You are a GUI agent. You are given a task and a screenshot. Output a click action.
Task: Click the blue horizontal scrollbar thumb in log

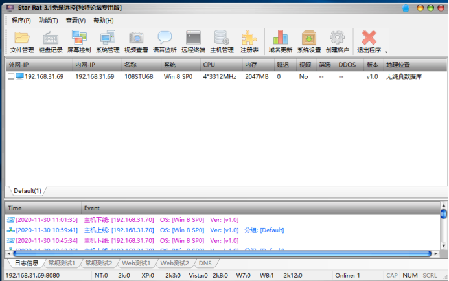point(222,254)
